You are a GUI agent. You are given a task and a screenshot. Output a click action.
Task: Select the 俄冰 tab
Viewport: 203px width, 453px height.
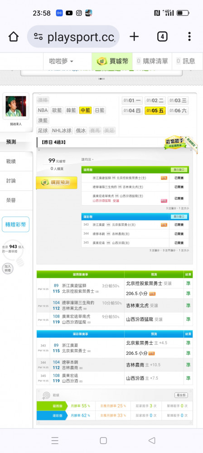click(x=81, y=130)
